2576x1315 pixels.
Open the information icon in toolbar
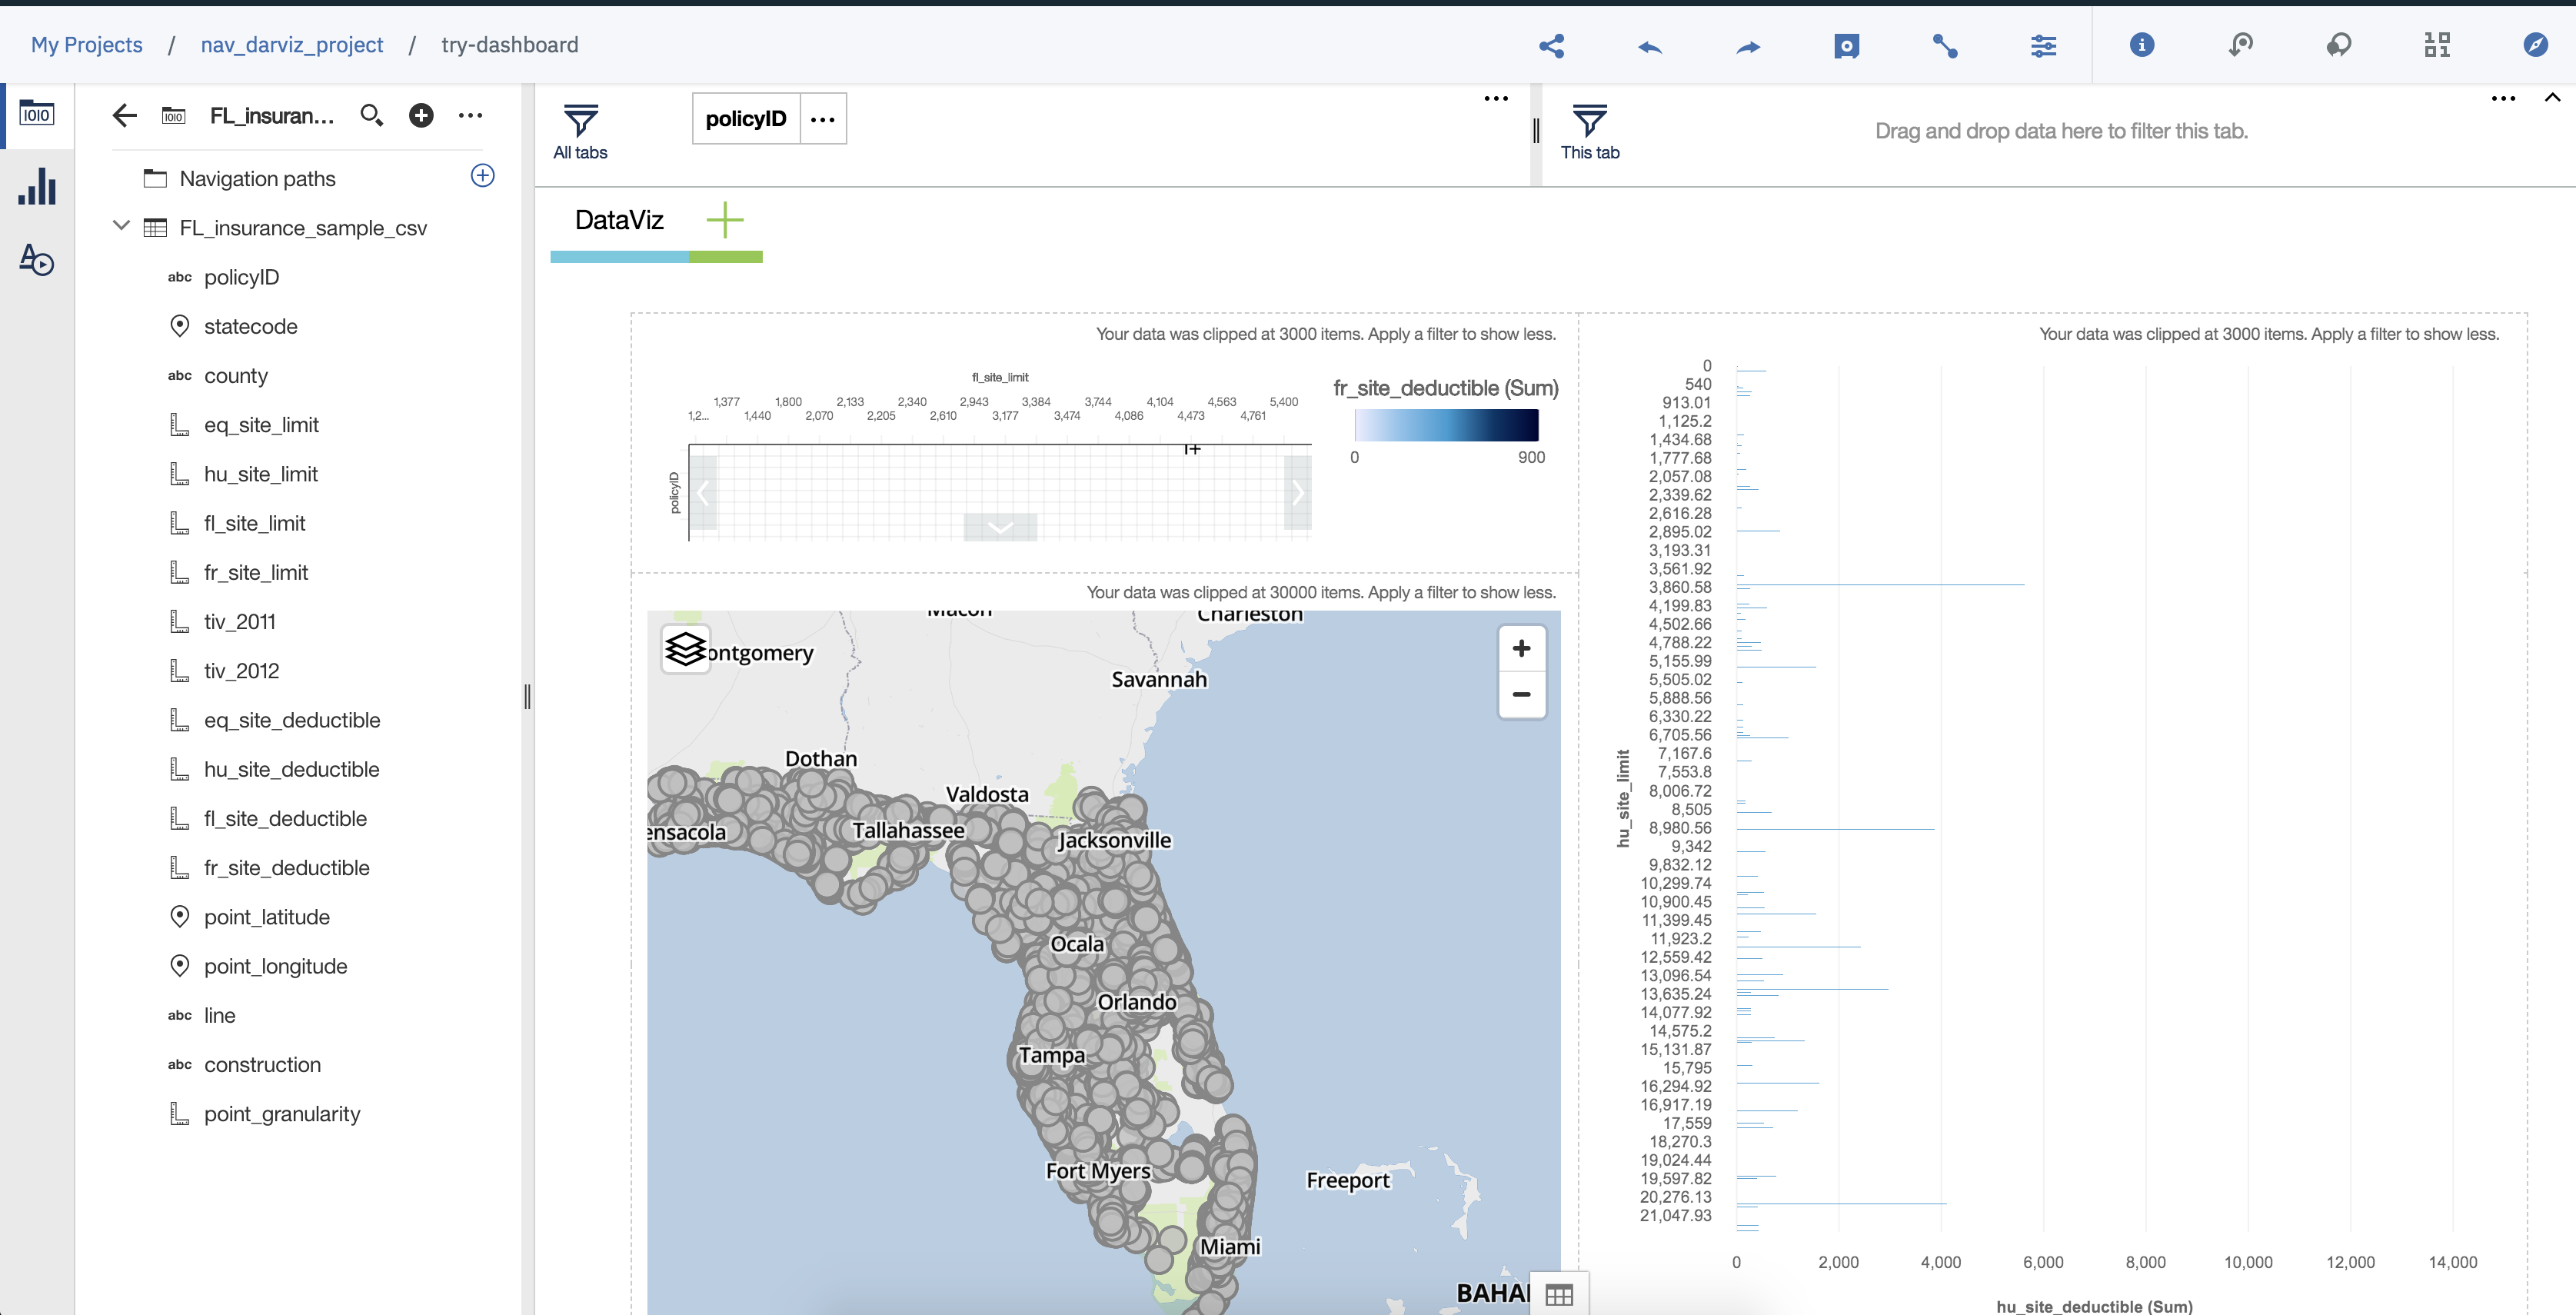tap(2141, 45)
